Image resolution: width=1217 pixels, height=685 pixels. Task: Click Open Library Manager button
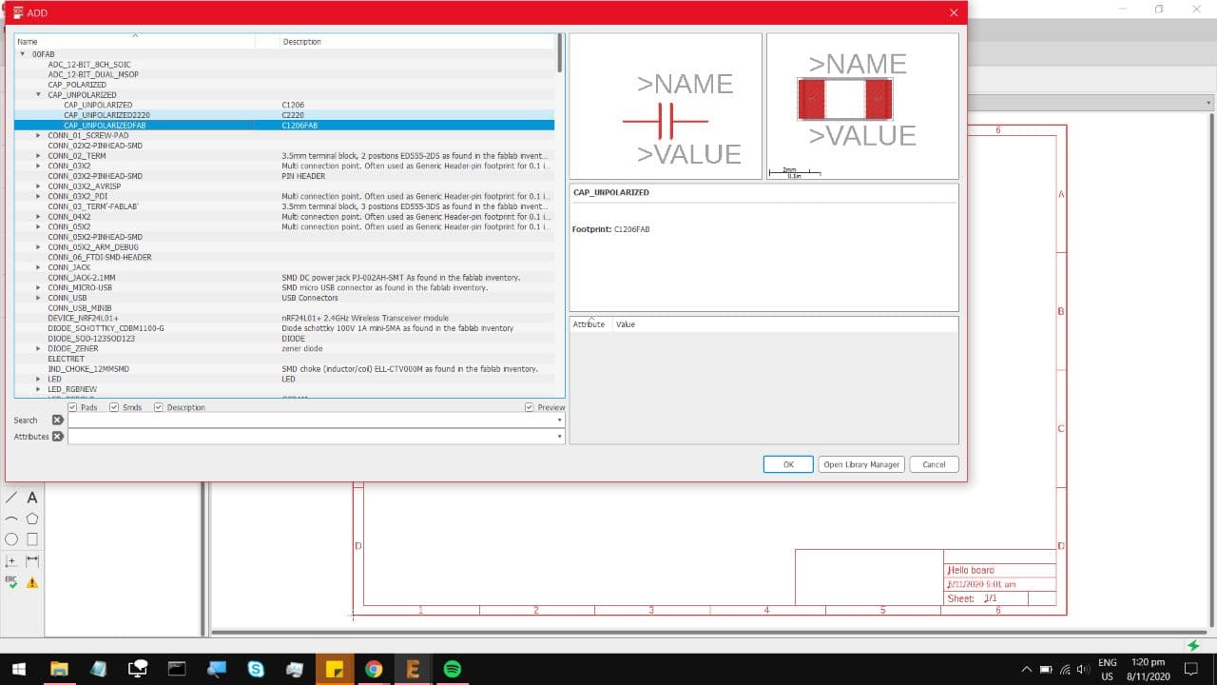point(860,464)
